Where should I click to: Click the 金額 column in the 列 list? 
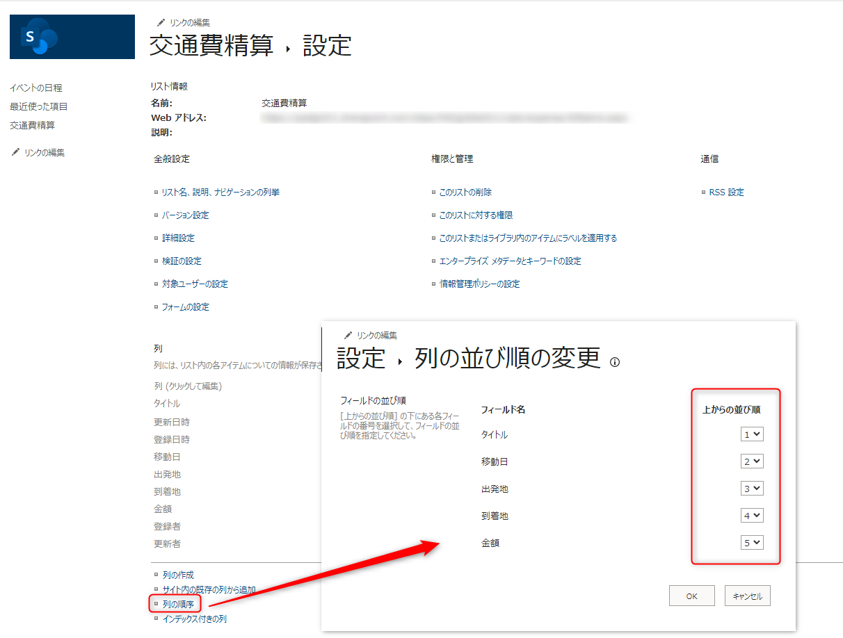click(x=163, y=509)
